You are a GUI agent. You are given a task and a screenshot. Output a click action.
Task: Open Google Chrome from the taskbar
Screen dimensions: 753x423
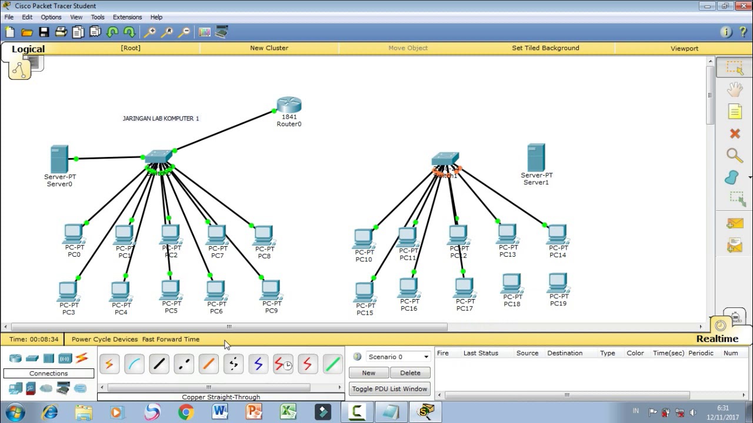(186, 412)
